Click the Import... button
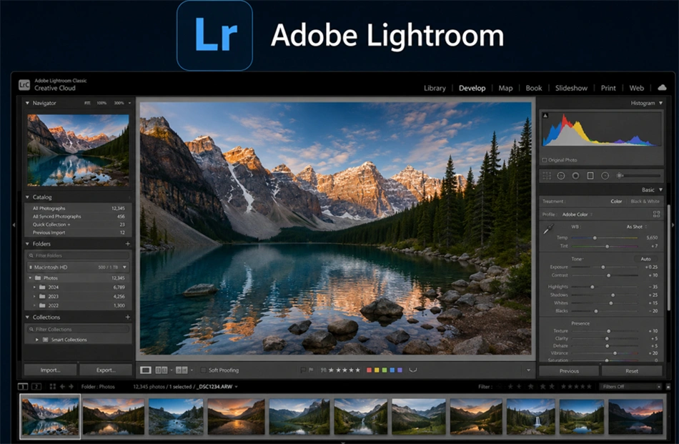Image resolution: width=679 pixels, height=444 pixels. tap(50, 370)
